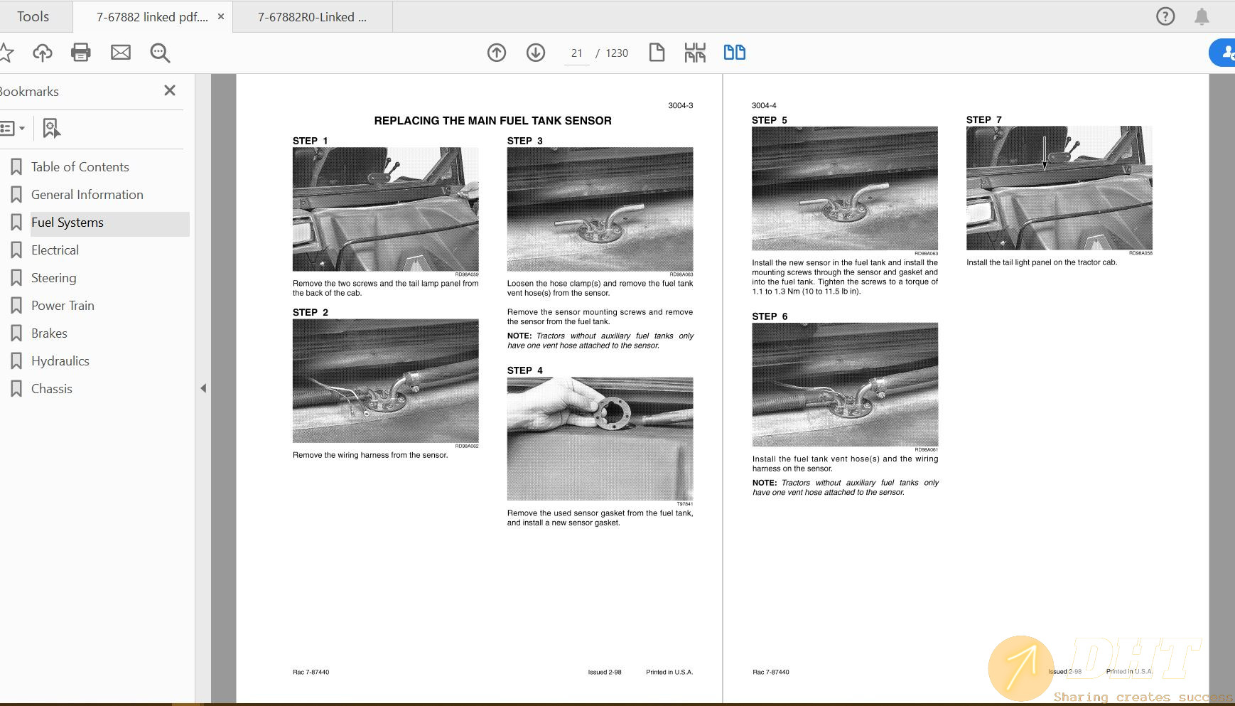Screen dimensions: 1235x706
Task: Close the Bookmarks panel
Action: pos(170,90)
